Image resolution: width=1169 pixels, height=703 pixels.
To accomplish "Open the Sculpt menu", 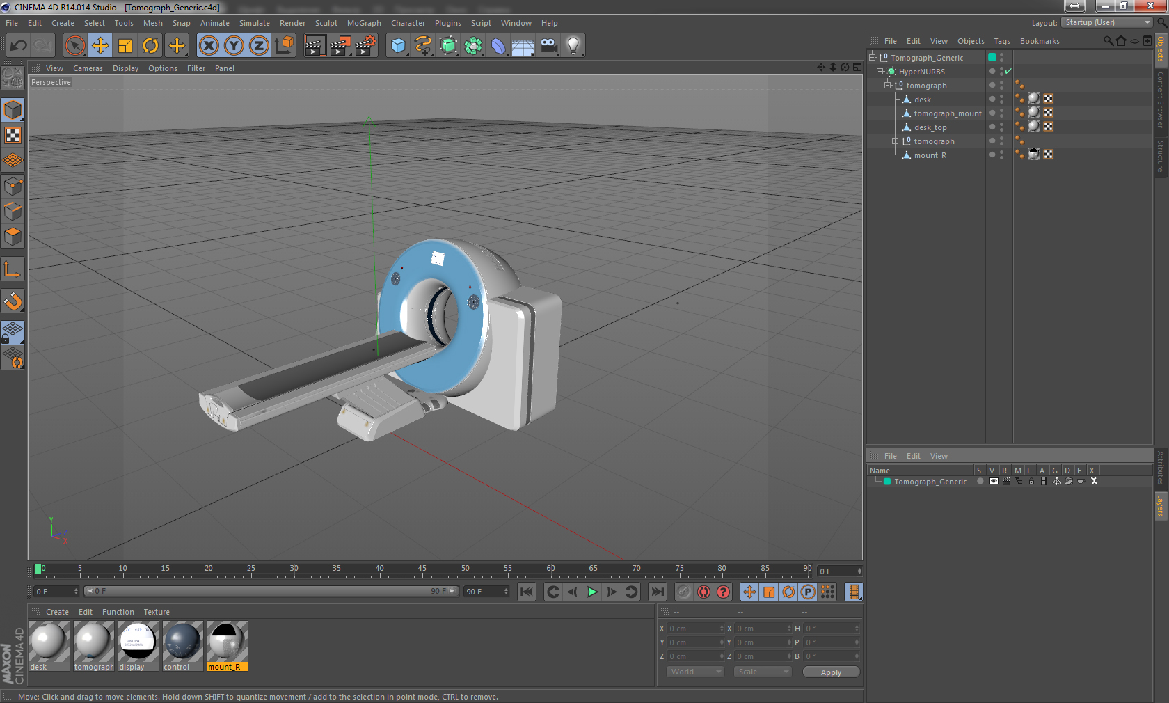I will click(x=326, y=23).
